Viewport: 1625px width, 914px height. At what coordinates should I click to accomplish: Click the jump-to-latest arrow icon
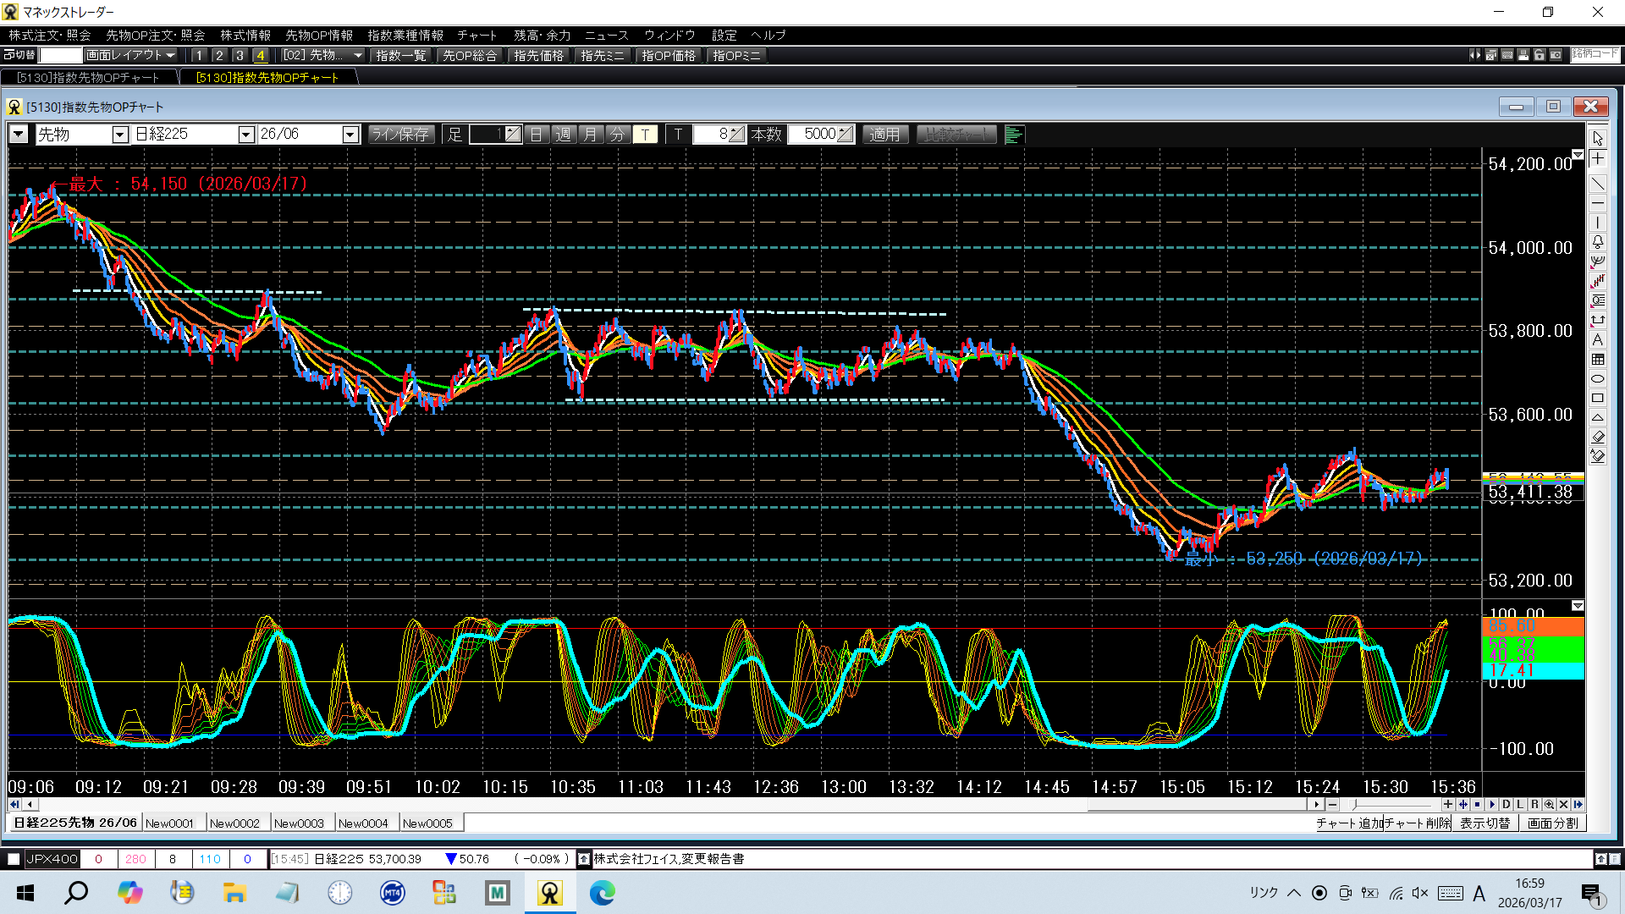click(1578, 805)
